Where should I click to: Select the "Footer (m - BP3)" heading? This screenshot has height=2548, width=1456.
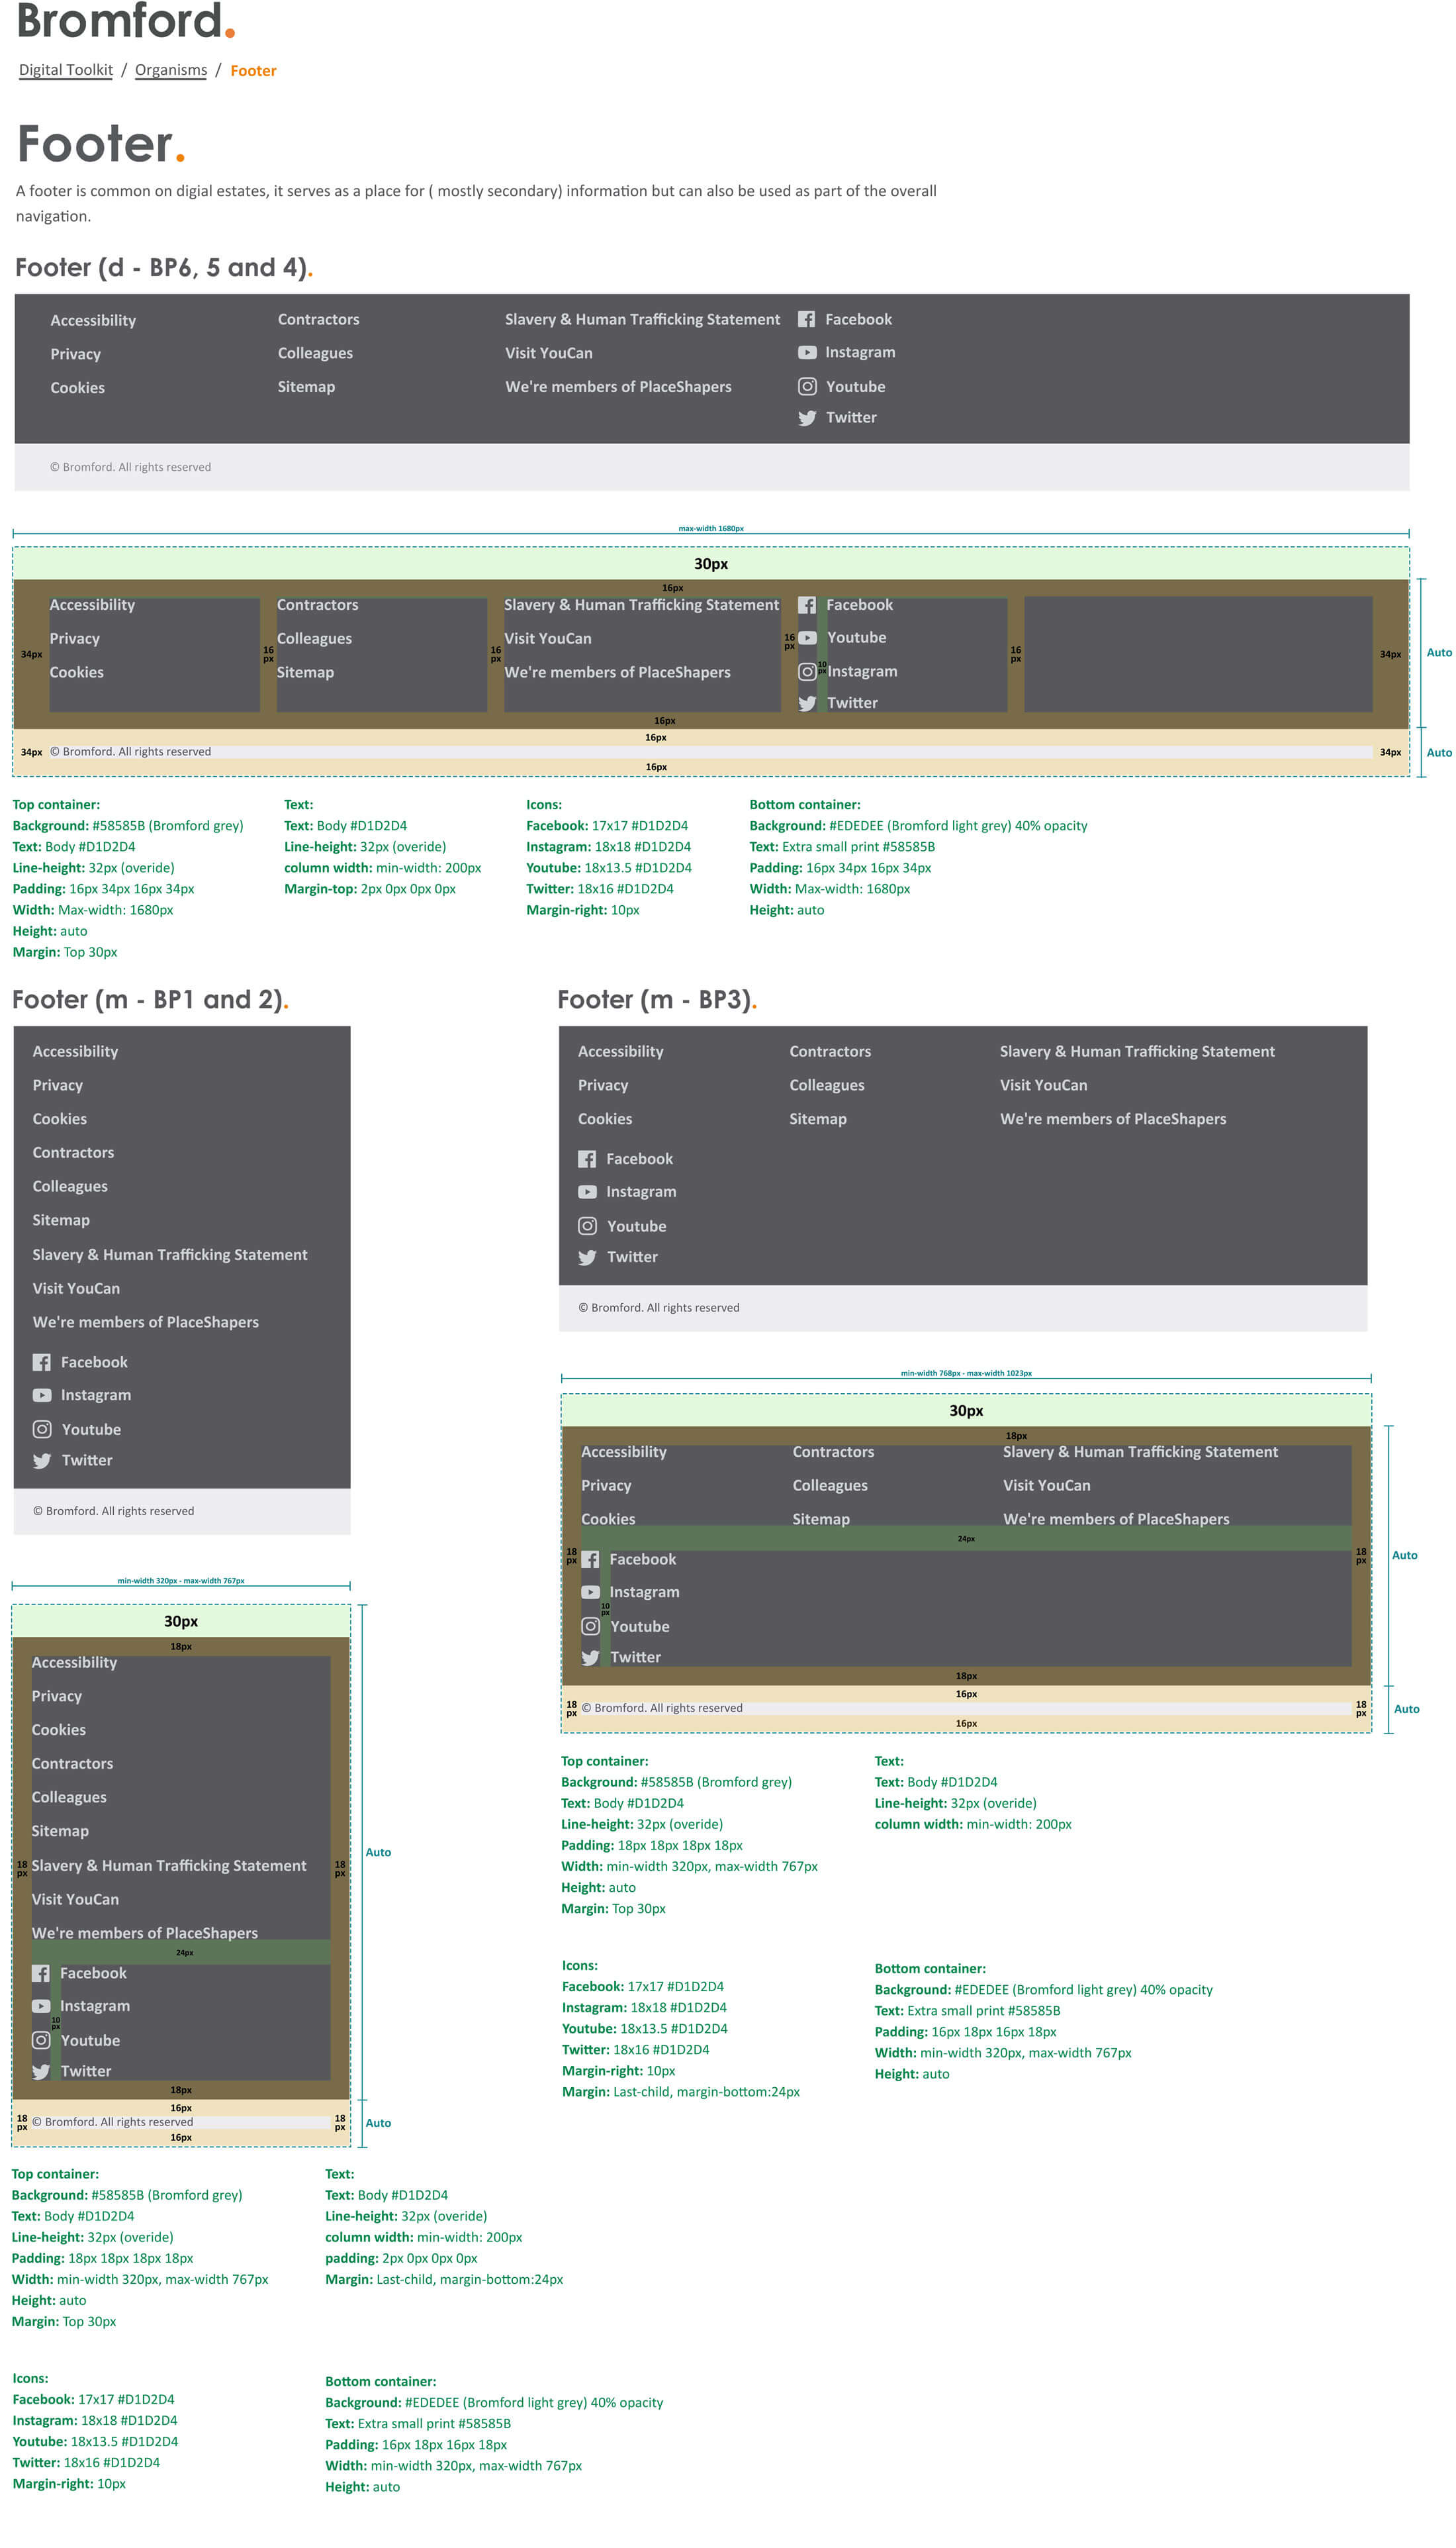[x=657, y=999]
